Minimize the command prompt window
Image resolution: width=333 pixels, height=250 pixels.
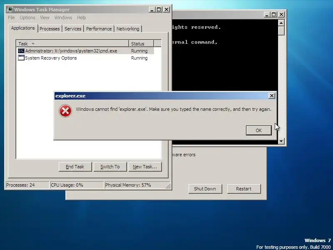pos(267,15)
